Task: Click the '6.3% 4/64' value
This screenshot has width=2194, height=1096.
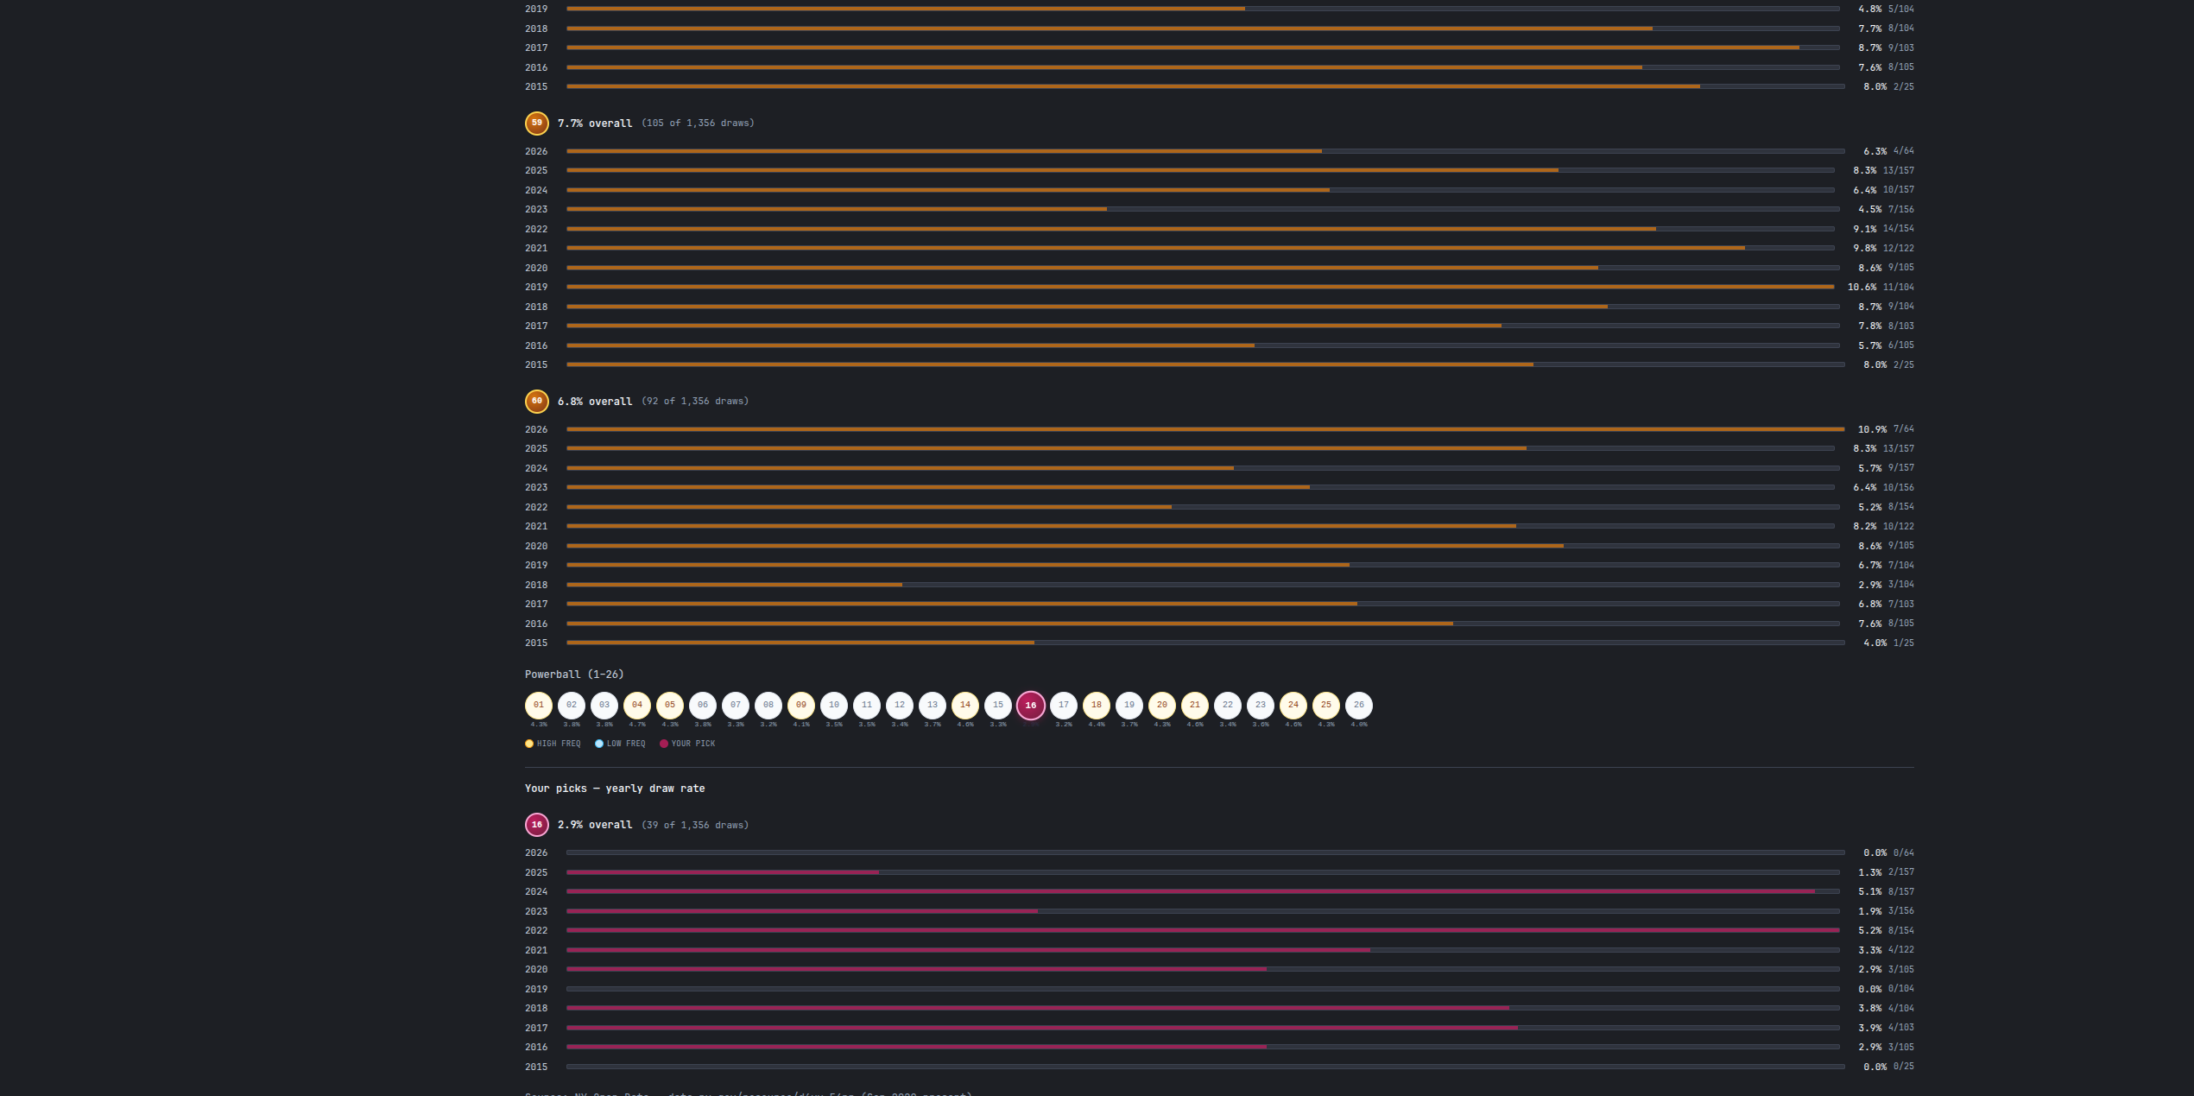Action: [x=1888, y=151]
